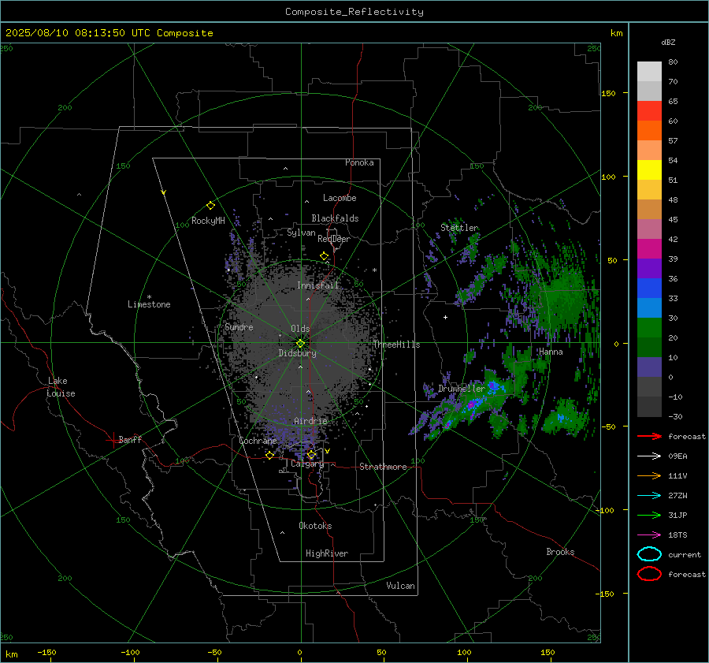Click the red forecast ellipse legend icon

(x=649, y=574)
